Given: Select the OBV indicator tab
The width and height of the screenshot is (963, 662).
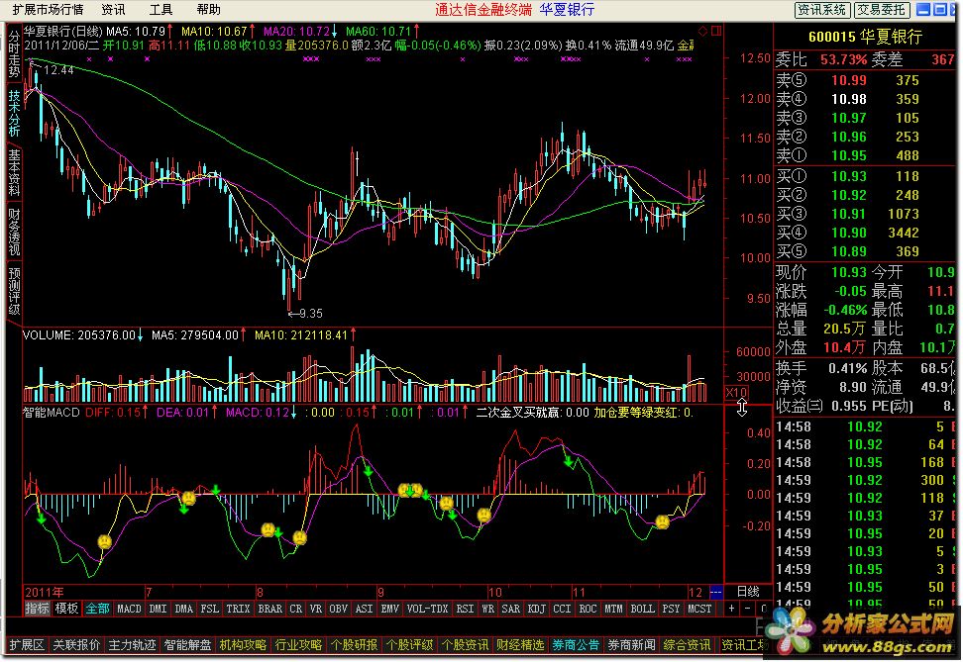Looking at the screenshot, I should point(339,609).
